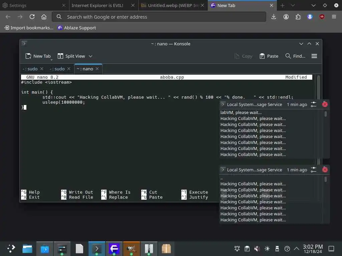Configure lower notification settings sliders icon
This screenshot has height=256, width=342.
[x=314, y=170]
